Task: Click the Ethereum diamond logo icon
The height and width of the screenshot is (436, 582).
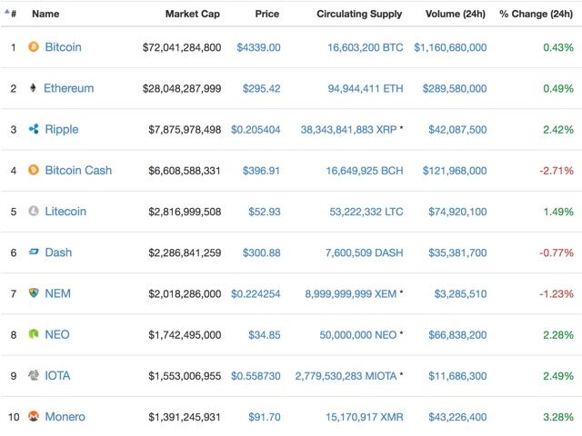Action: tap(33, 88)
